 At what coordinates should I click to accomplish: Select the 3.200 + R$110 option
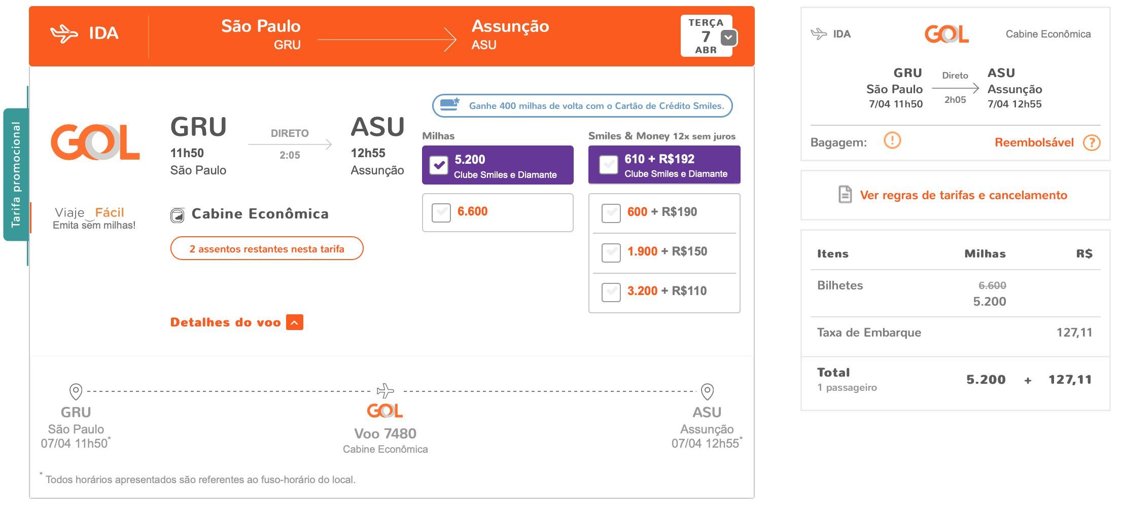[611, 292]
